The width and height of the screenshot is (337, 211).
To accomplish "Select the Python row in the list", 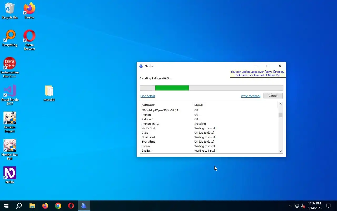I will (209, 115).
